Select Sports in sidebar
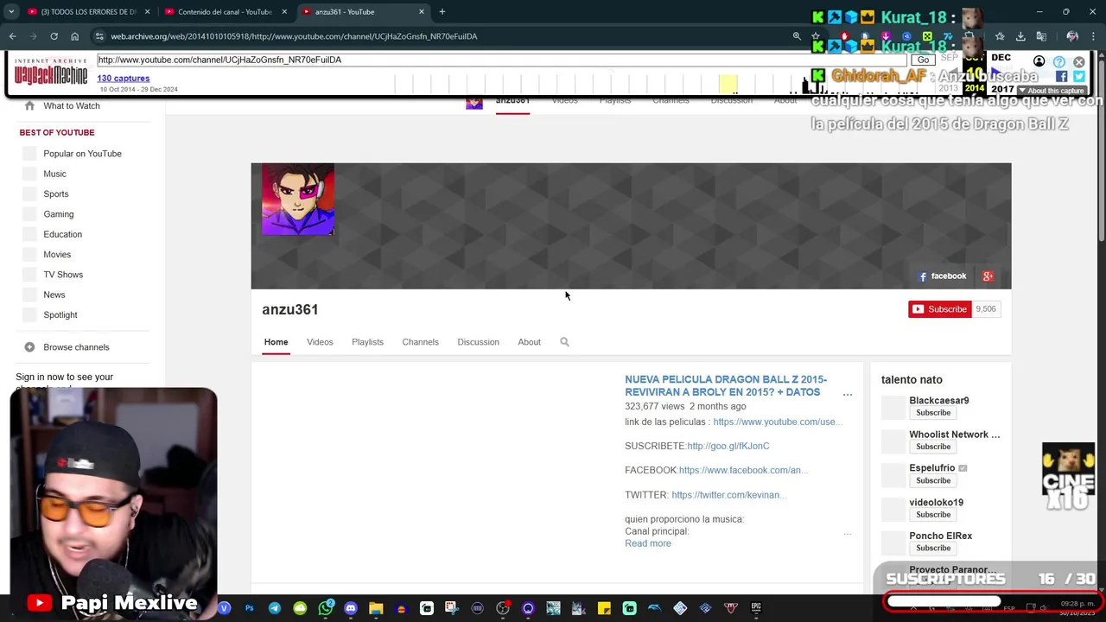1106x622 pixels. [x=56, y=194]
